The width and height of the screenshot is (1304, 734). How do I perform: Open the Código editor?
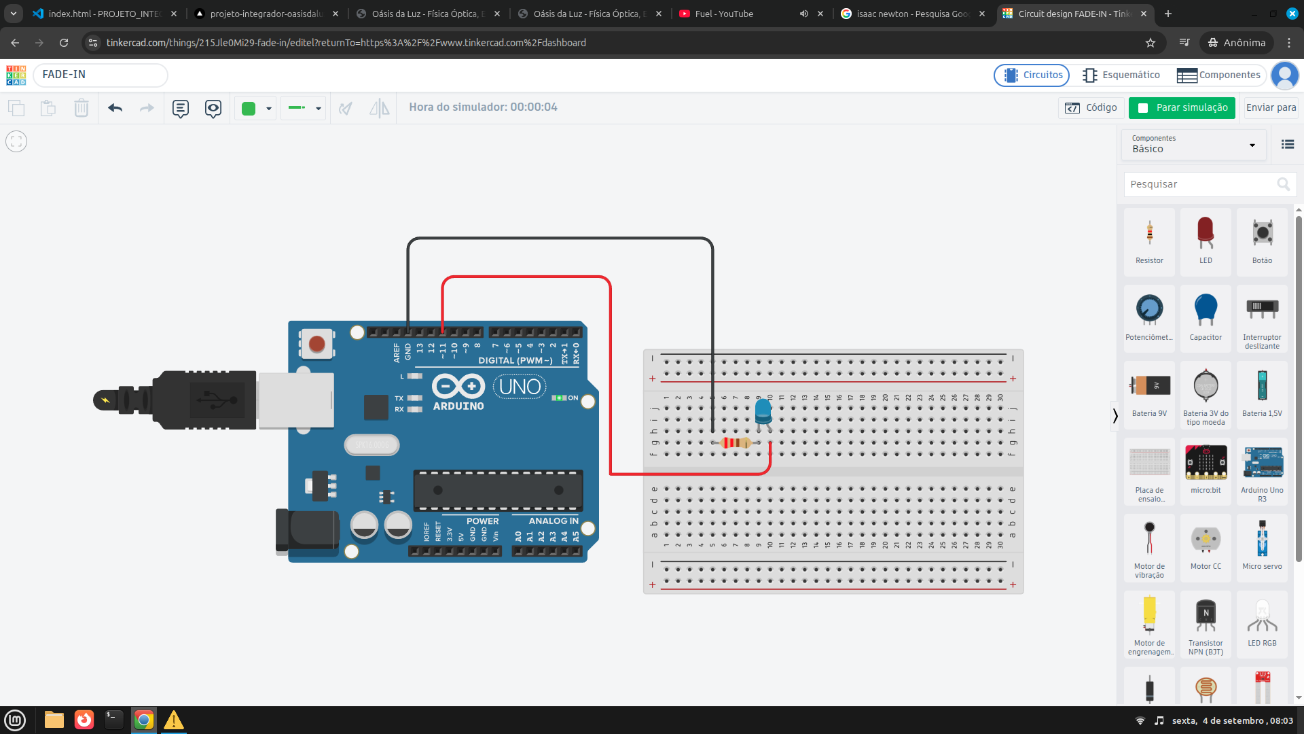(x=1091, y=107)
